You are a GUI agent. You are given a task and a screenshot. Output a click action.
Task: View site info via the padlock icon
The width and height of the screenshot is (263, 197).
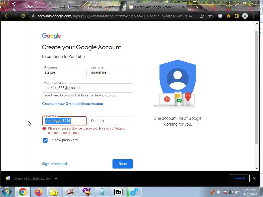pyautogui.click(x=33, y=16)
